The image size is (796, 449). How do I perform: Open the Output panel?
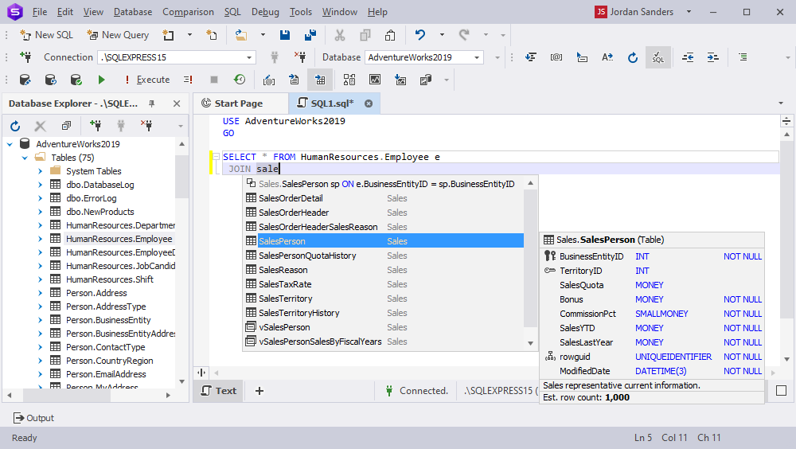click(33, 418)
